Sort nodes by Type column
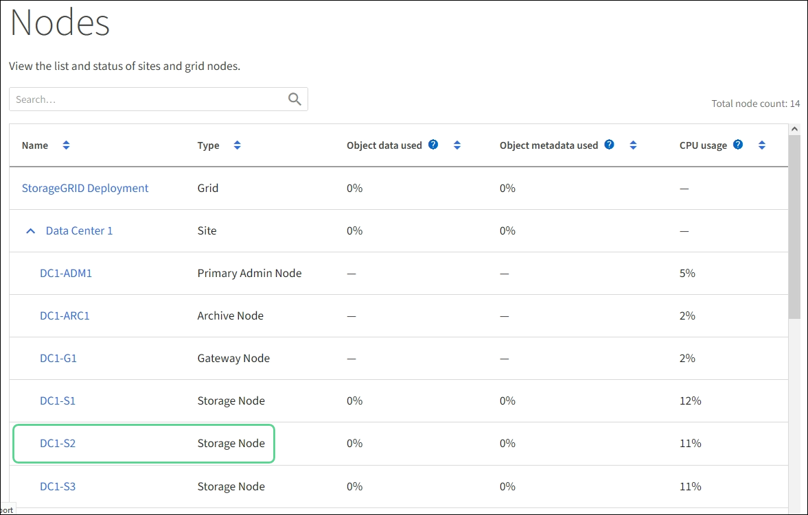This screenshot has width=808, height=515. (x=237, y=145)
